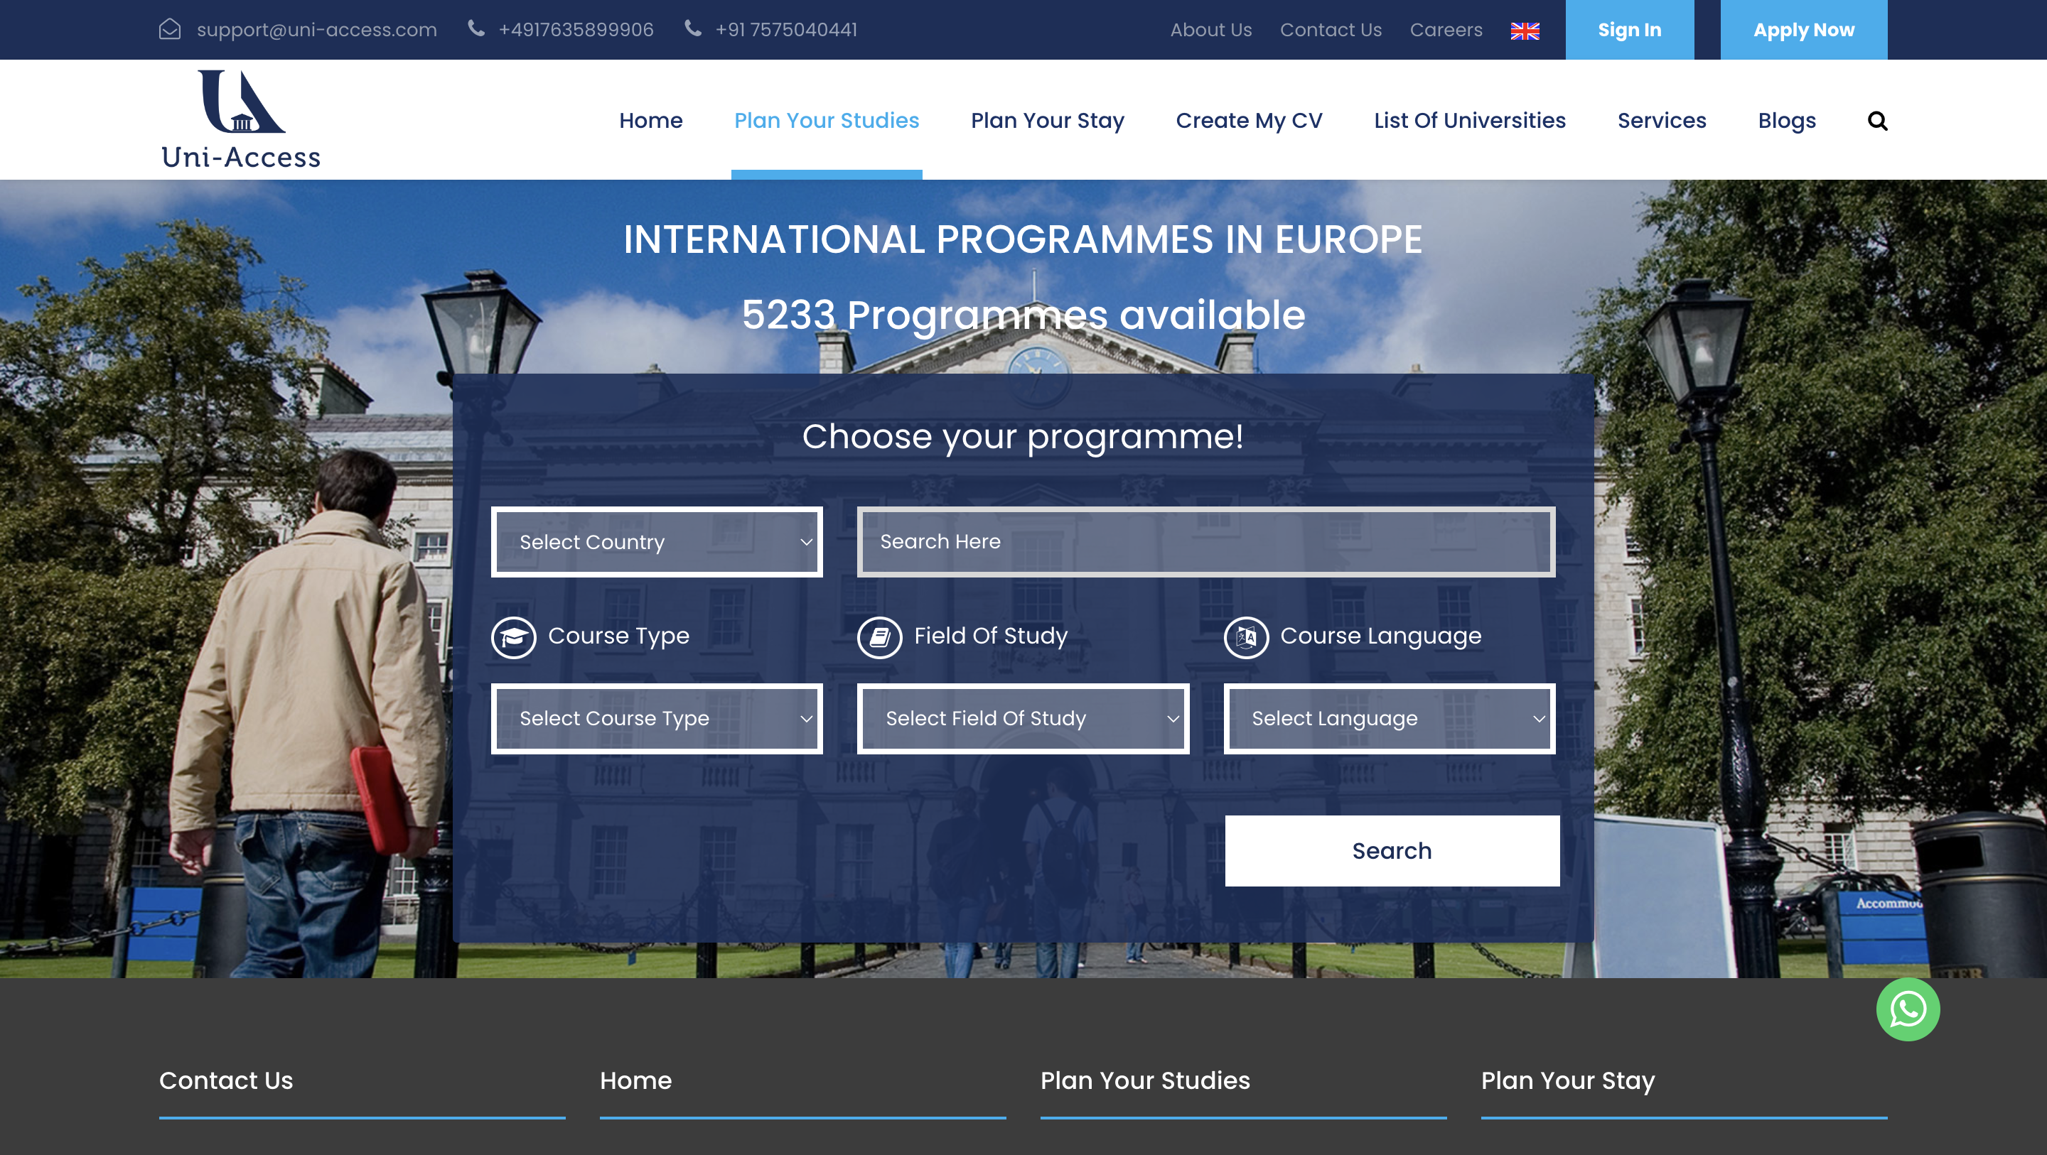Click footer Contact Us heading
2047x1155 pixels.
[226, 1080]
